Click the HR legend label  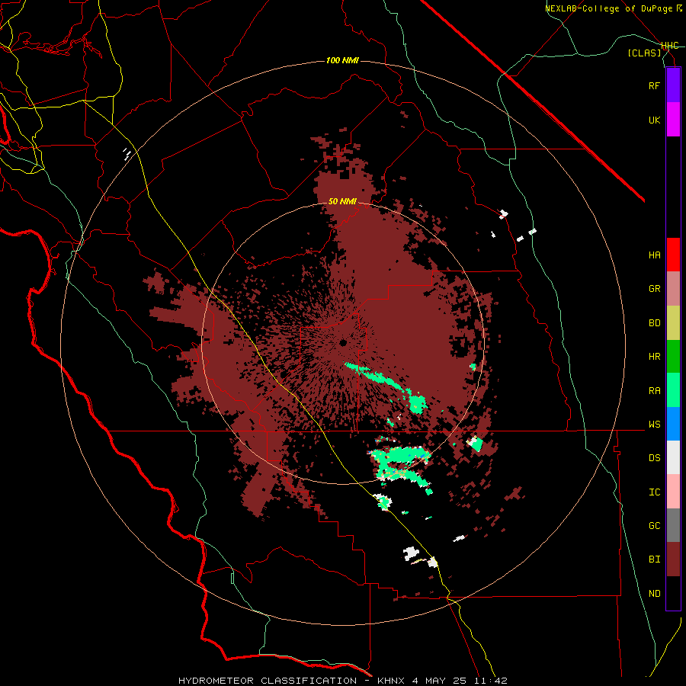click(654, 357)
